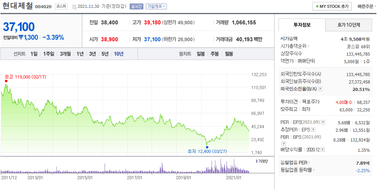378x189 pixels.
Task: Add stock with MY STOCK 추가 button
Action: (332, 7)
